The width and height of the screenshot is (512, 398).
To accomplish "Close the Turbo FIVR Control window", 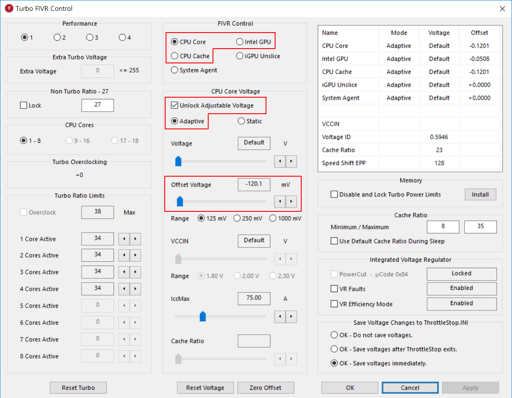I will (x=502, y=9).
